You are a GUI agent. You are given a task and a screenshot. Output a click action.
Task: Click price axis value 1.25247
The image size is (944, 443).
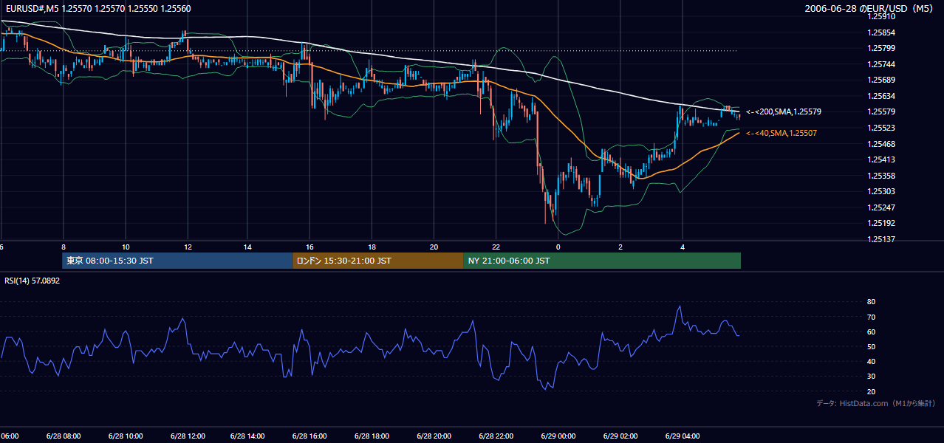tap(881, 207)
